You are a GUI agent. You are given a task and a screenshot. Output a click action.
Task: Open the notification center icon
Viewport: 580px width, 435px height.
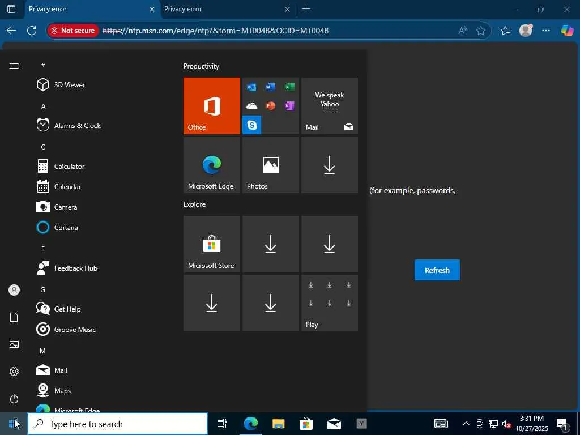(x=562, y=424)
